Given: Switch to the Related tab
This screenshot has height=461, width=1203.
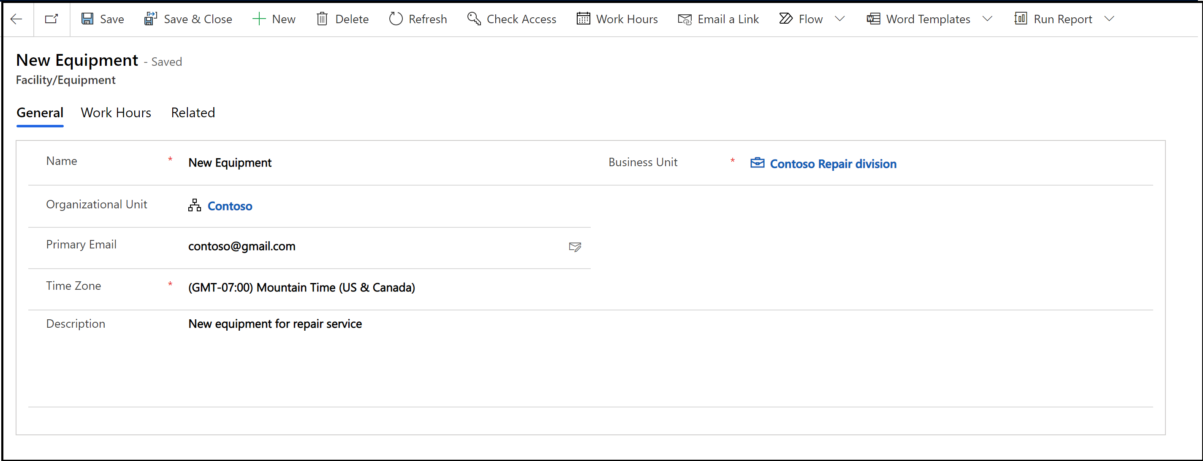Looking at the screenshot, I should tap(192, 112).
